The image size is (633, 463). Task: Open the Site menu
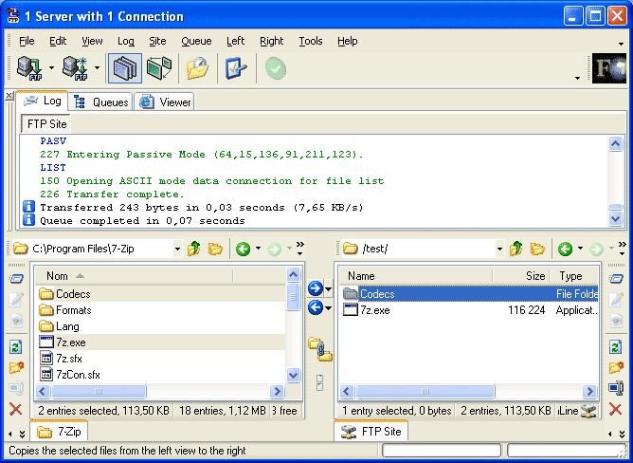click(x=157, y=41)
